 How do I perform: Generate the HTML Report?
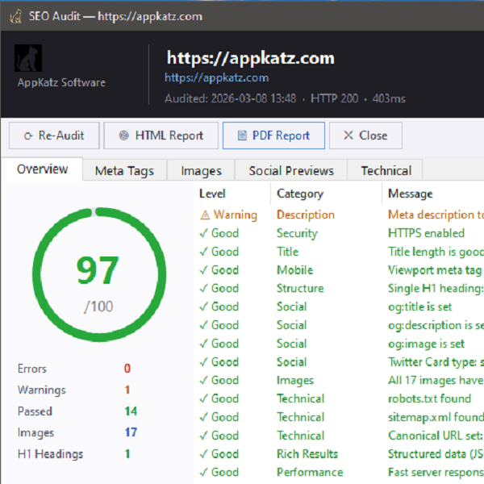pos(161,136)
